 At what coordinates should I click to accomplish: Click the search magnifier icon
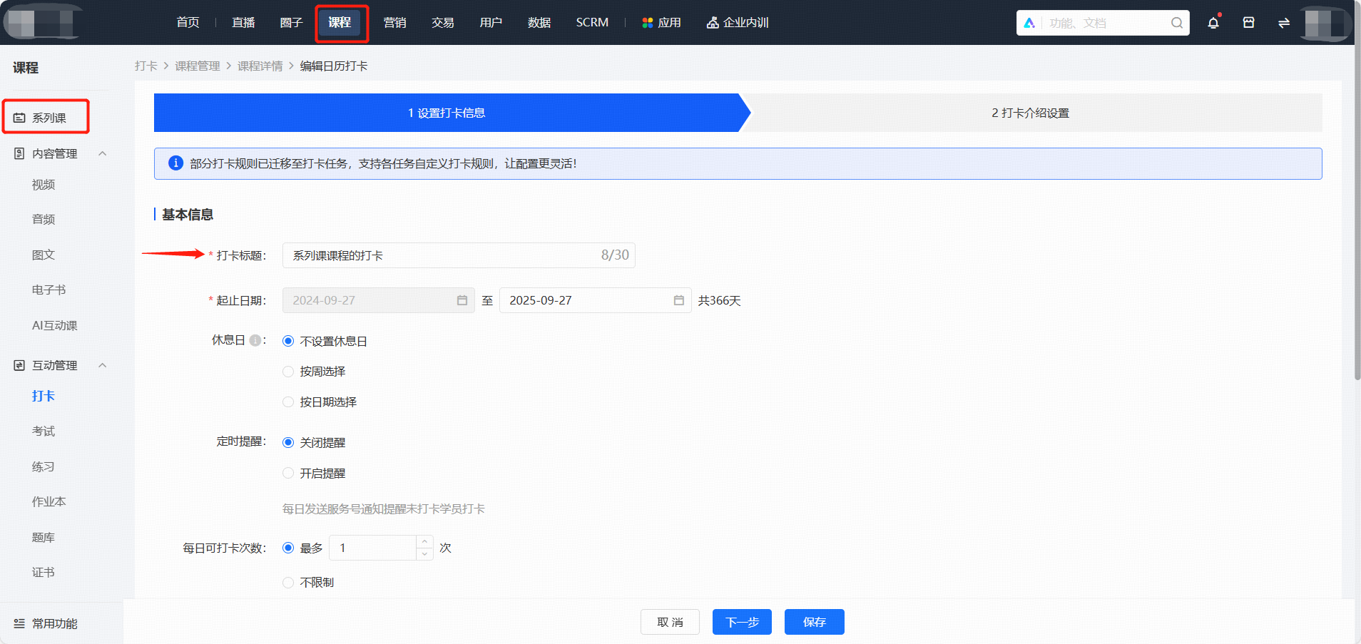[1177, 23]
